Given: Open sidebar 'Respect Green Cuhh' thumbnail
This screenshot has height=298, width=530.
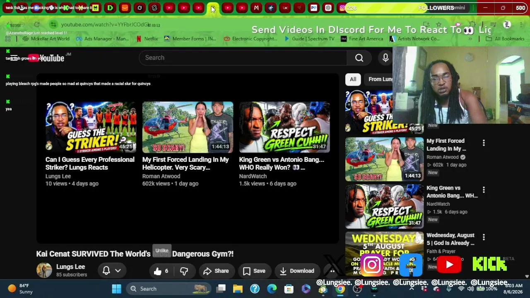Looking at the screenshot, I should 385,207.
